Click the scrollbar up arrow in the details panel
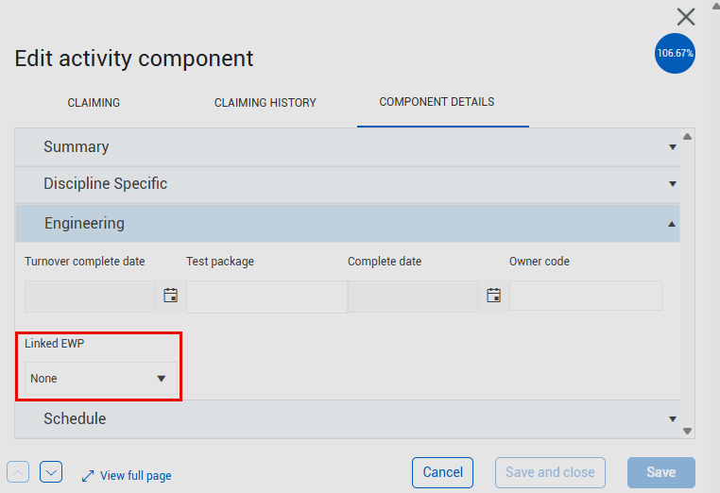 pos(688,137)
